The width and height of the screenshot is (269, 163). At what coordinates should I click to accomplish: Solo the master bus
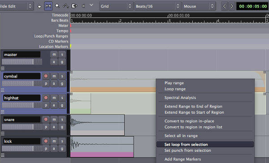(62, 55)
